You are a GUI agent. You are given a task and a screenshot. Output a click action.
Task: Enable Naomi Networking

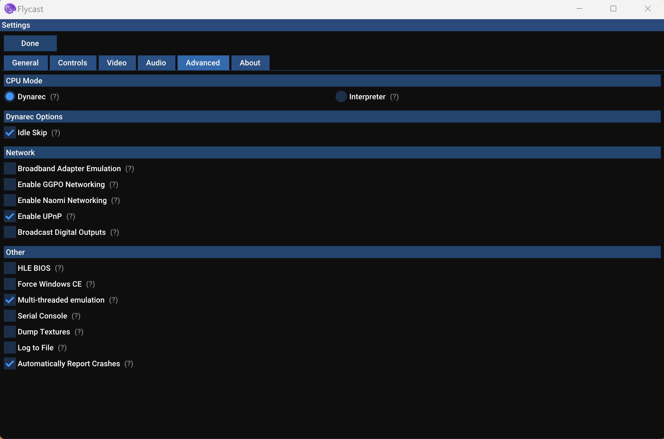9,200
